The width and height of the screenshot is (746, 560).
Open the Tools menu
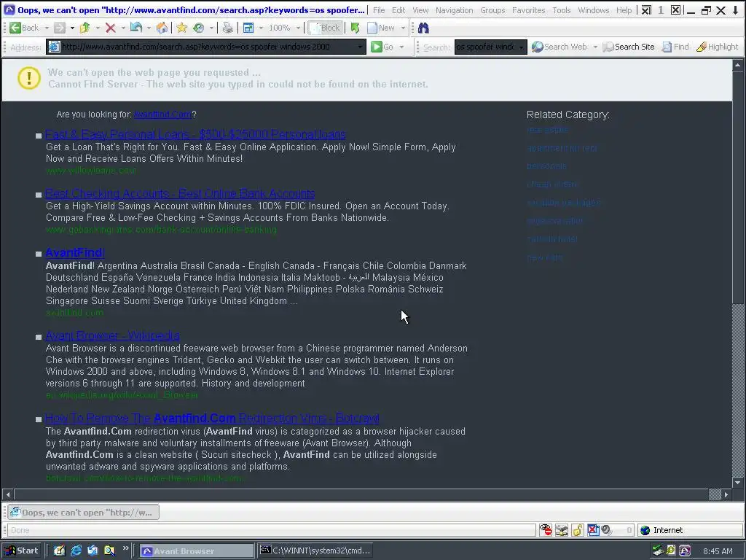click(x=562, y=10)
